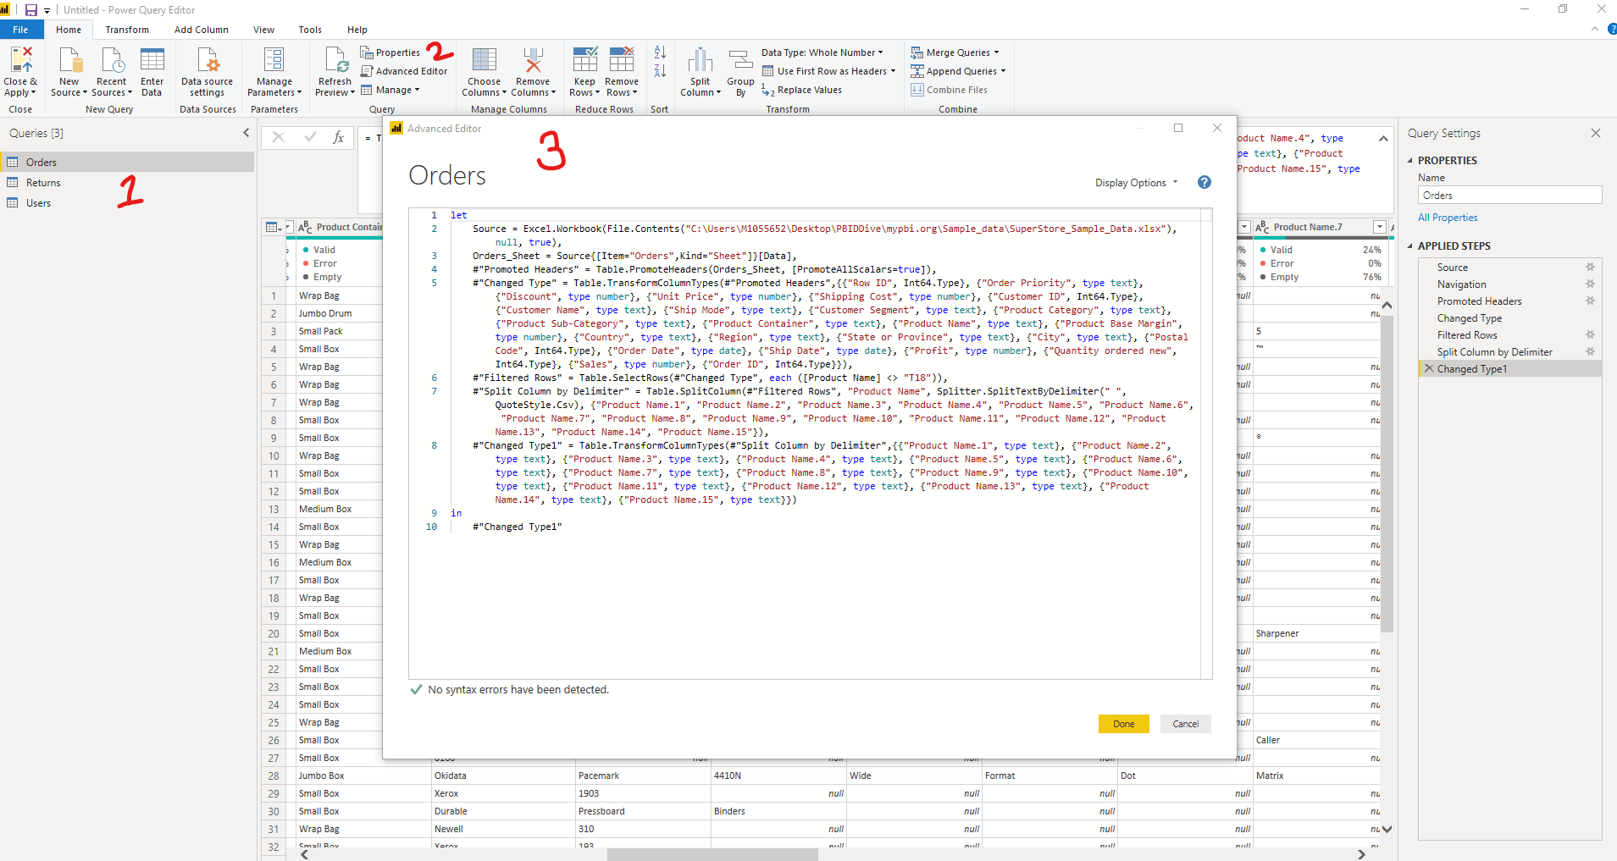Edit the query Name field

click(1509, 196)
